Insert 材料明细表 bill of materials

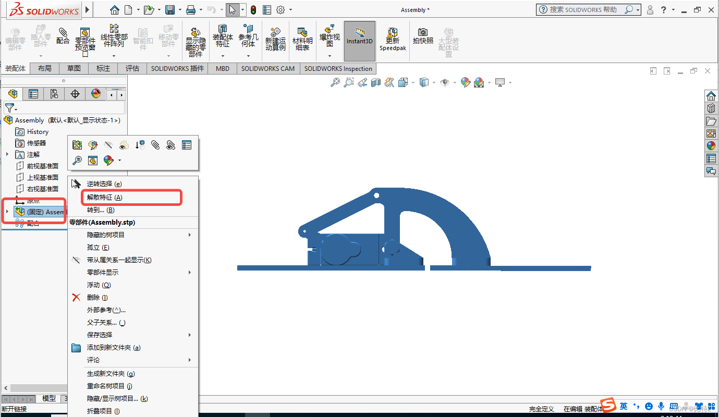tap(302, 39)
